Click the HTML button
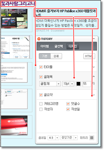 (89, 56)
